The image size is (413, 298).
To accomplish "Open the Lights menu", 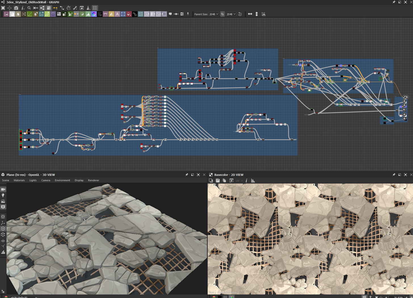I will (33, 180).
